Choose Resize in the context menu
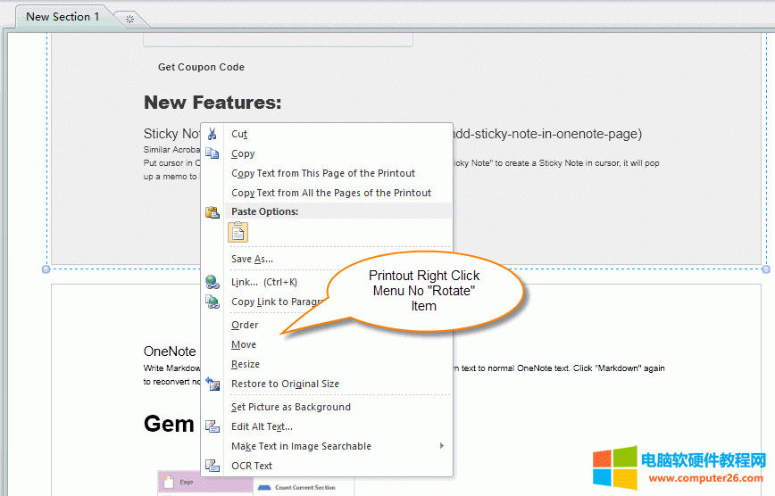The image size is (775, 496). (246, 364)
